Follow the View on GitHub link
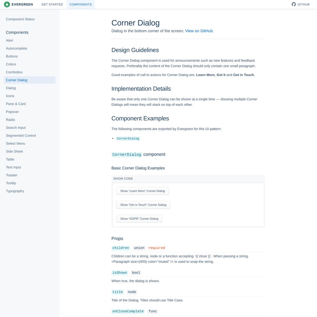Viewport: 317px width, 317px height. tap(199, 31)
